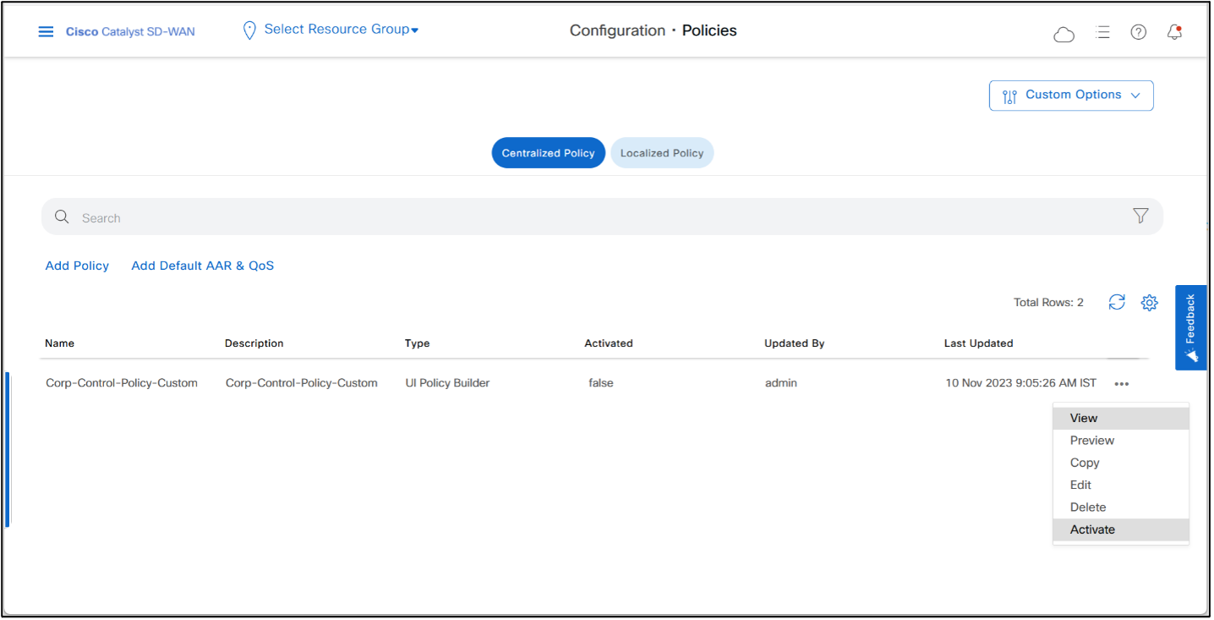The width and height of the screenshot is (1214, 620).
Task: Open table column settings gear
Action: coord(1149,302)
